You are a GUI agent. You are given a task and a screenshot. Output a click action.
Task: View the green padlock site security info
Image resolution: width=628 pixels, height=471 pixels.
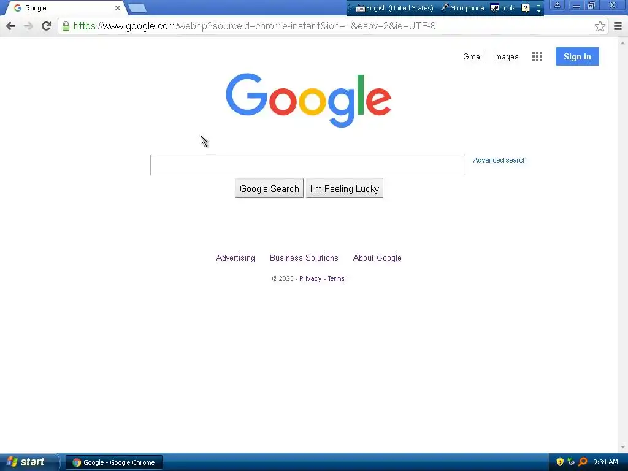point(66,26)
